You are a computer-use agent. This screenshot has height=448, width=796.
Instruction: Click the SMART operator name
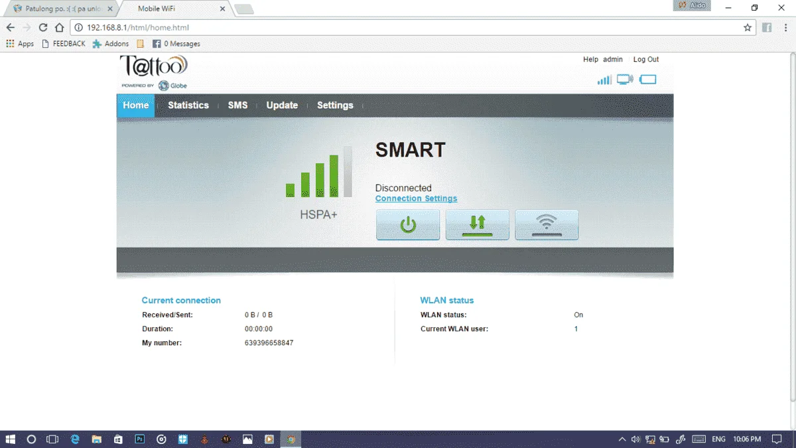click(411, 150)
